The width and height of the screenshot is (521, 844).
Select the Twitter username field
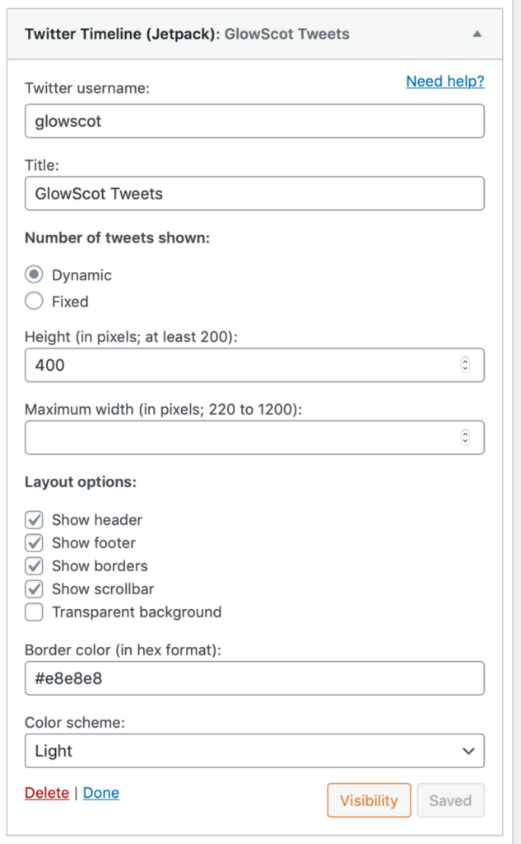(254, 120)
